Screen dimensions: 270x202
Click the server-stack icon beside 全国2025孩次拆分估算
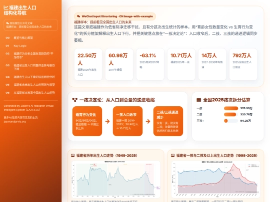[x=198, y=100]
